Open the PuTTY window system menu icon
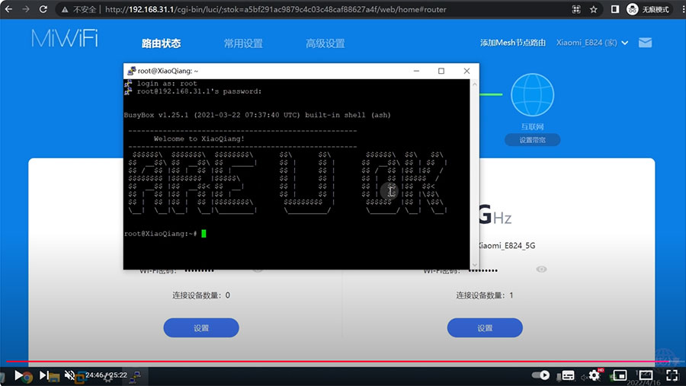Image resolution: width=686 pixels, height=386 pixels. 131,71
